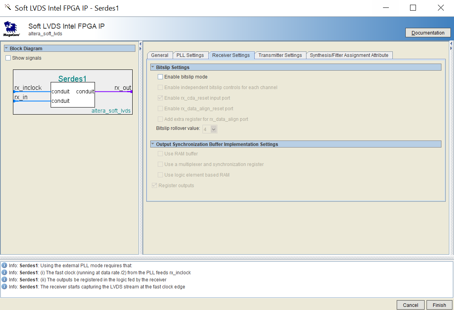Collapse the Bitslip Settings section
The image size is (454, 310).
coord(153,67)
